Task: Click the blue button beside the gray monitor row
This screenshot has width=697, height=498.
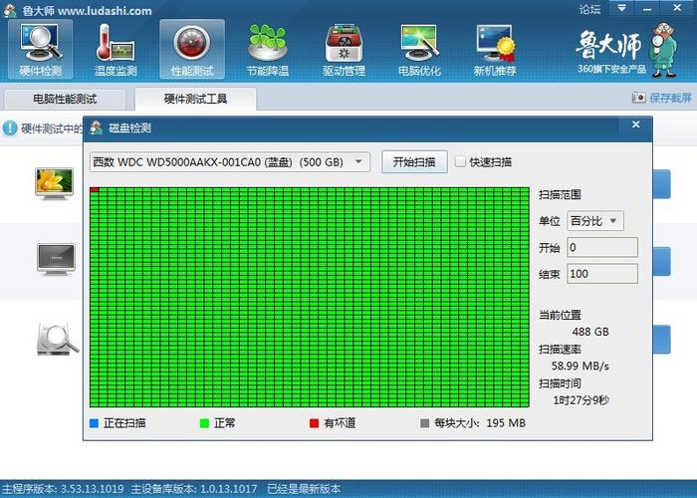Action: point(661,261)
